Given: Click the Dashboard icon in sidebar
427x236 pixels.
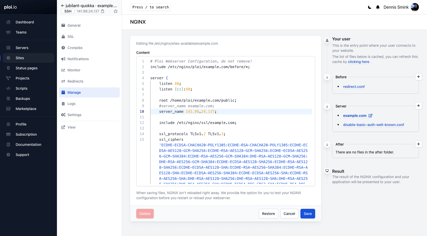Looking at the screenshot, I should [8, 22].
